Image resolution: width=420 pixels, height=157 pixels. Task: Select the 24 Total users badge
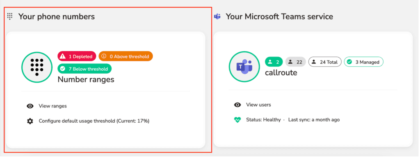click(x=325, y=62)
